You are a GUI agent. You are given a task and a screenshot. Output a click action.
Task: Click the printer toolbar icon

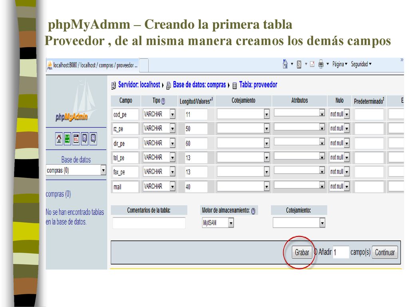point(321,64)
